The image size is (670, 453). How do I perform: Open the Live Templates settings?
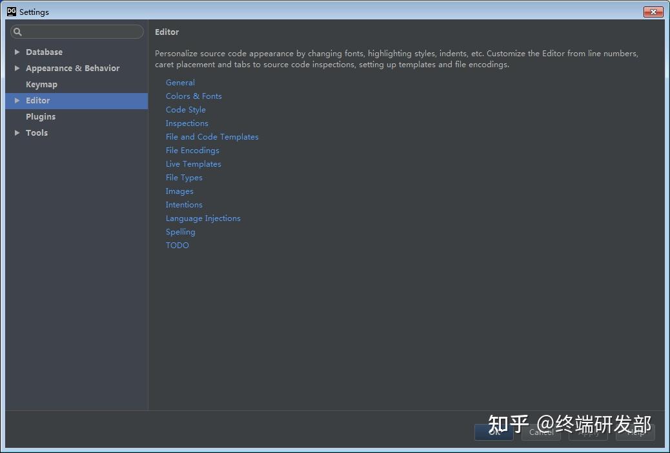tap(193, 163)
